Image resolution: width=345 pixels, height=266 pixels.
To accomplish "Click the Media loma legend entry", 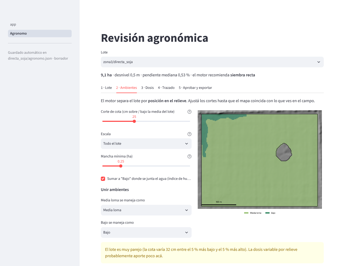I will pos(253,213).
